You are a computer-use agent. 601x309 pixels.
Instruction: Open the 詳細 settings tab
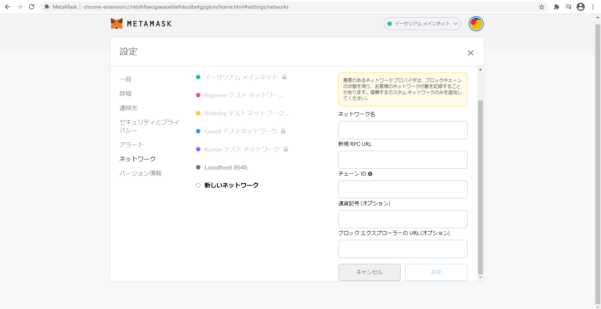click(126, 94)
